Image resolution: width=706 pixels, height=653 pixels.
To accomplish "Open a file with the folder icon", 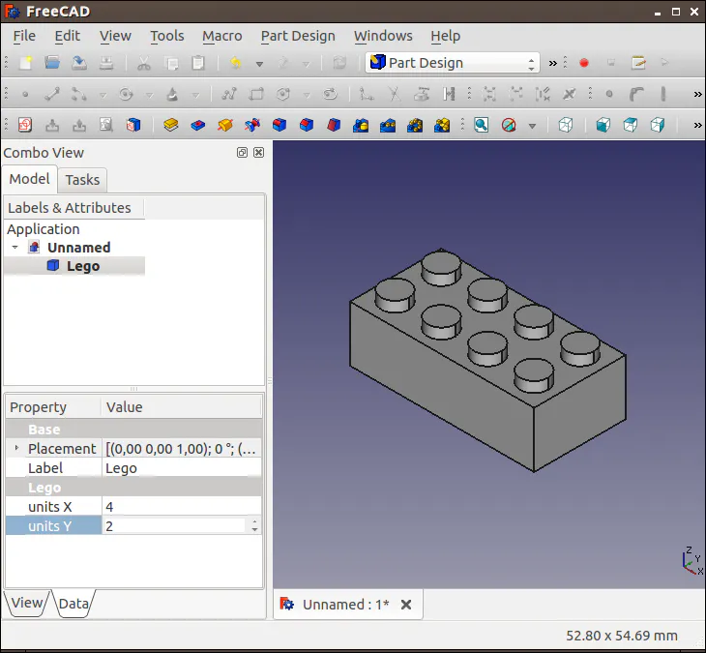I will point(52,63).
